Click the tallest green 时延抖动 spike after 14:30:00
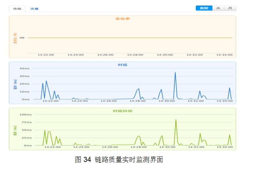This screenshot has width=258, height=169. (x=176, y=120)
